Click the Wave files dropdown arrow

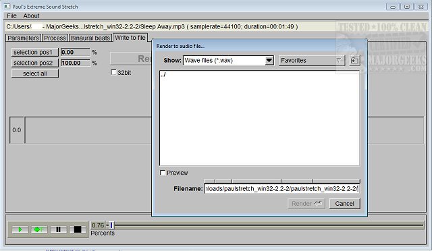click(x=269, y=60)
